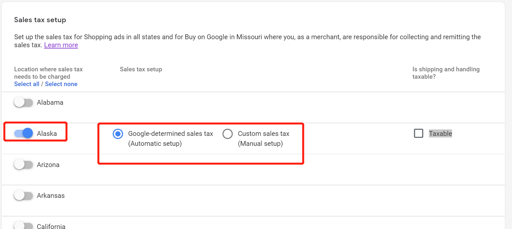Enable the Alabama sales tax toggle
This screenshot has width=512, height=229.
point(24,102)
